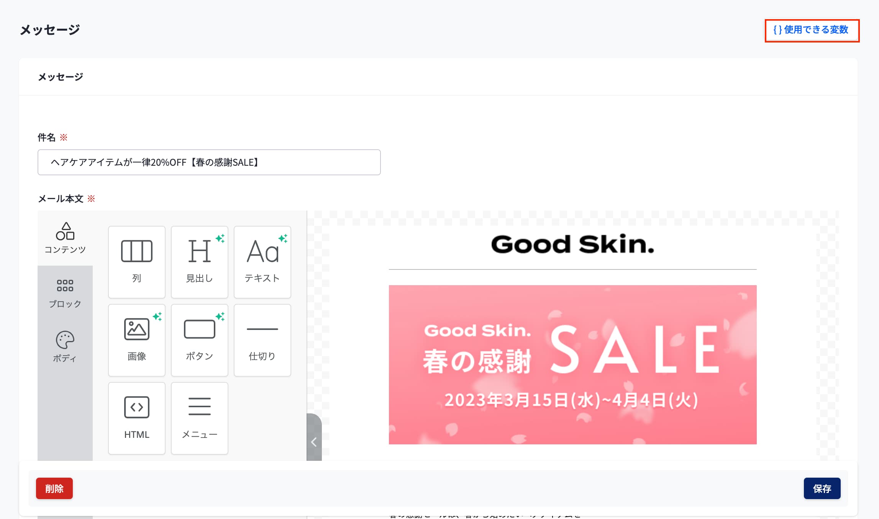The image size is (879, 519).
Task: Open the ブロック tab
Action: pos(65,293)
